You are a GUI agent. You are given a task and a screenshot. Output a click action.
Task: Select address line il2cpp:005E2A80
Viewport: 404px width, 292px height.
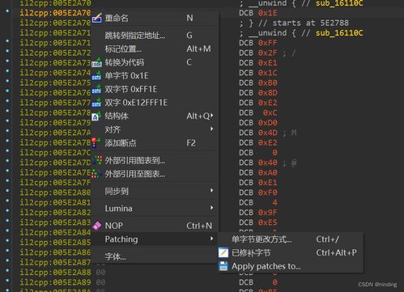tap(55, 193)
